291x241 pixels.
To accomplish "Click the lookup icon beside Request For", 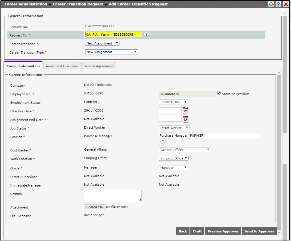I will coord(146,35).
